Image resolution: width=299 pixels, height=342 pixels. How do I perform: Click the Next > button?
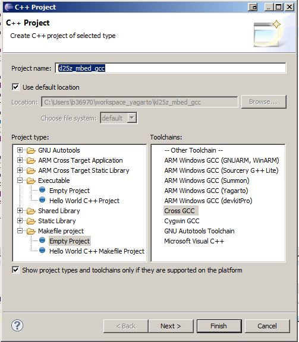point(171,326)
